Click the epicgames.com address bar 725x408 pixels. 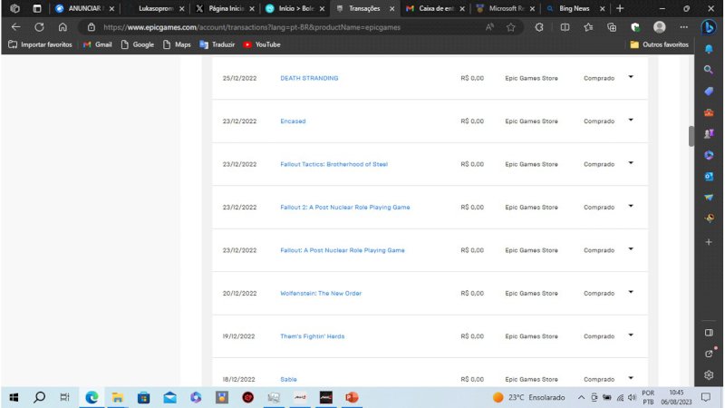[272, 27]
